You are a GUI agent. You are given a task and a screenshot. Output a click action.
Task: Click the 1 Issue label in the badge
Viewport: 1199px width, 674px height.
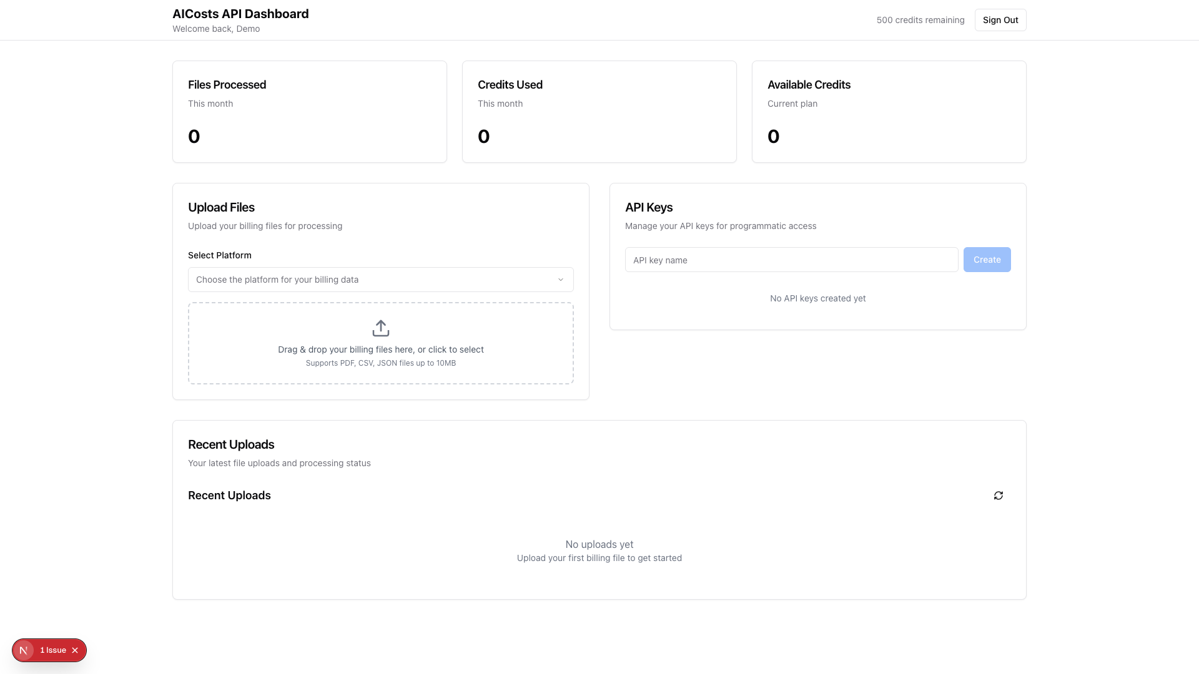pos(53,650)
